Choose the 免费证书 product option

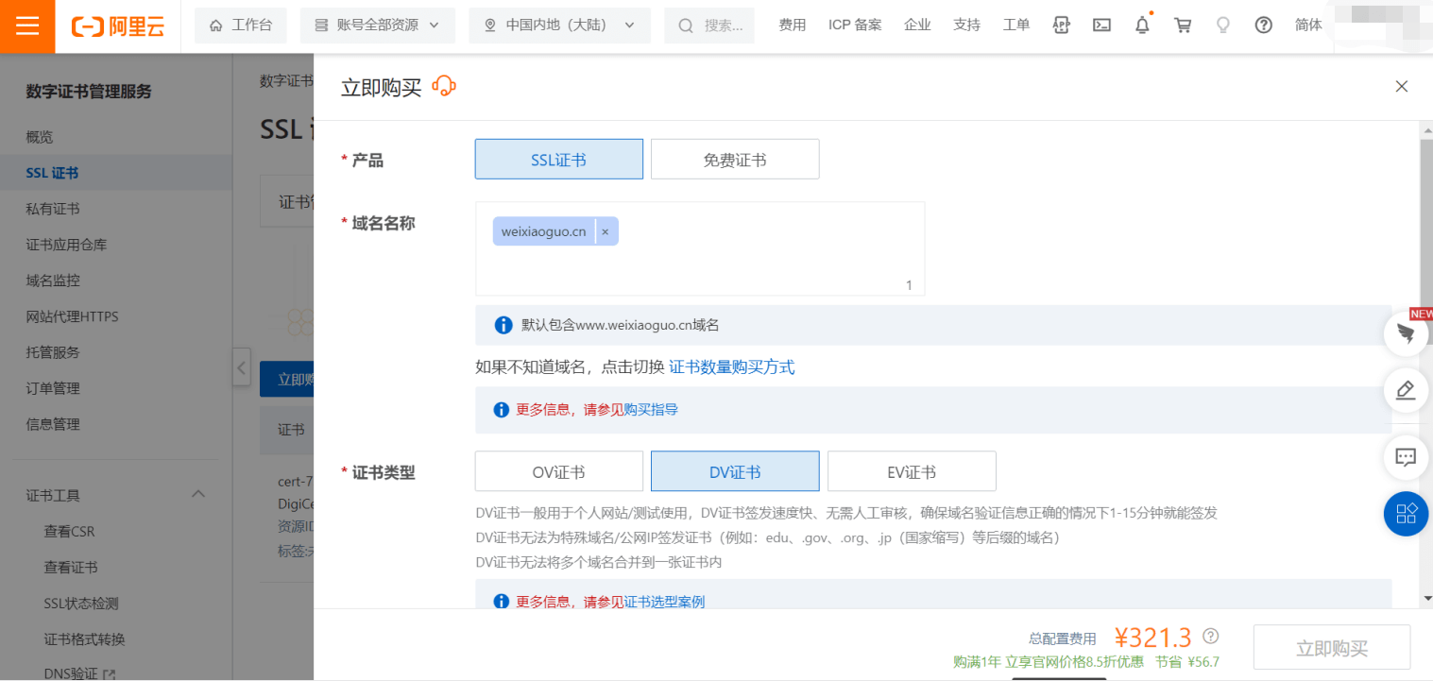click(x=734, y=160)
